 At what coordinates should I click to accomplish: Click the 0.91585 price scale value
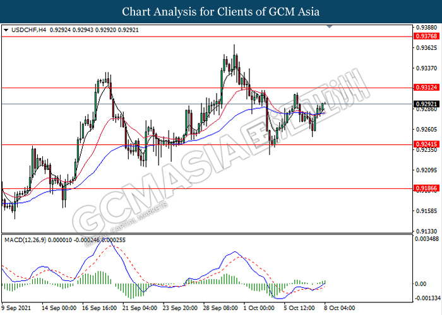(427, 210)
